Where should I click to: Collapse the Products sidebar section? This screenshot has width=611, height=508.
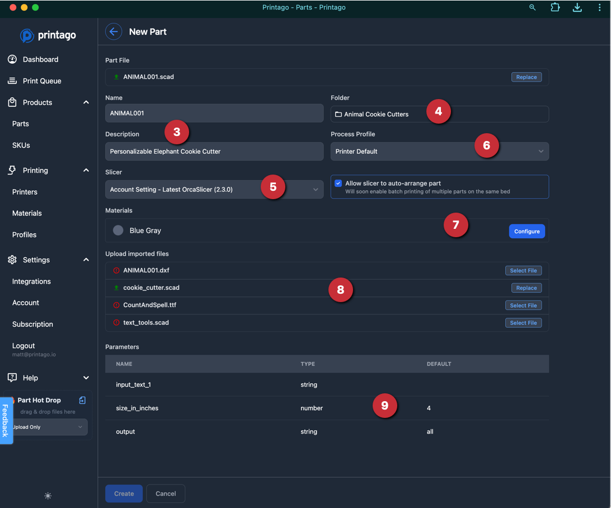(86, 102)
